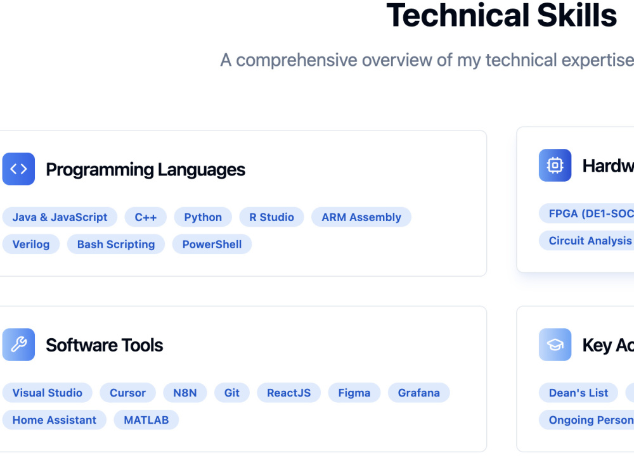Select the Bash Scripting tag
Image resolution: width=634 pixels, height=475 pixels.
(x=116, y=244)
